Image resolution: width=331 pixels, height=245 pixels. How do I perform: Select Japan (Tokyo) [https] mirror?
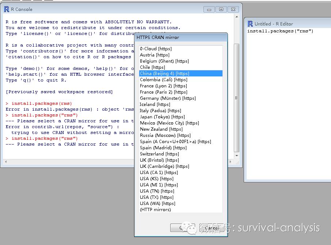click(x=181, y=117)
